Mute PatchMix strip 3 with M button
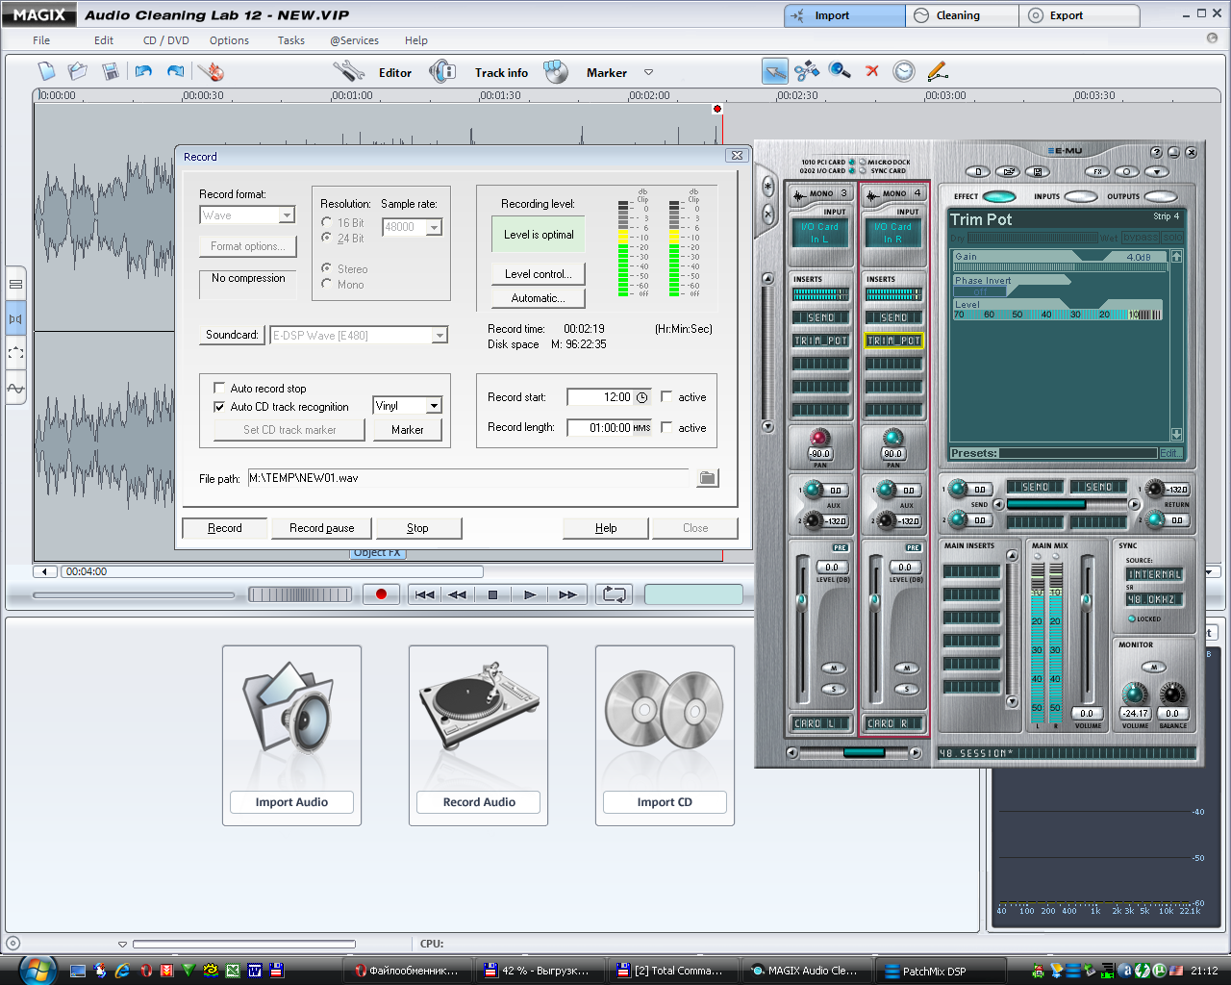The width and height of the screenshot is (1231, 985). (x=833, y=669)
